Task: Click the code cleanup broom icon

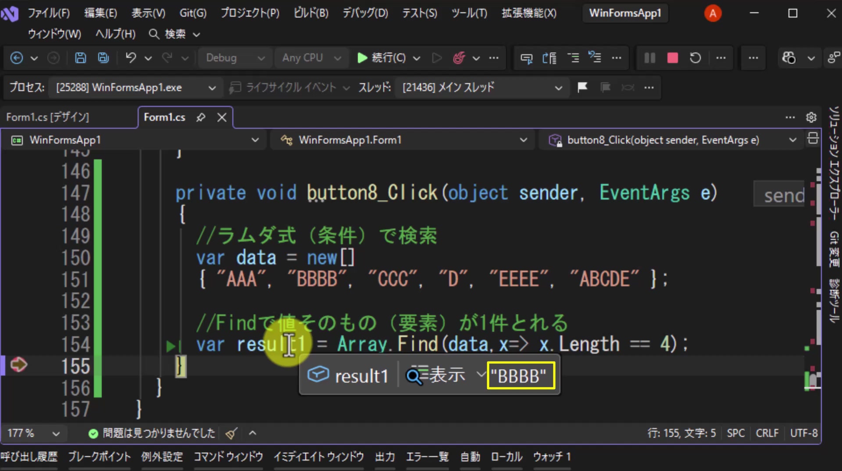Action: click(232, 433)
